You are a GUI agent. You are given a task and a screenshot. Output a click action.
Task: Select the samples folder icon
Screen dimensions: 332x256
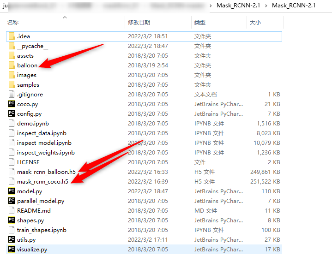[x=12, y=84]
